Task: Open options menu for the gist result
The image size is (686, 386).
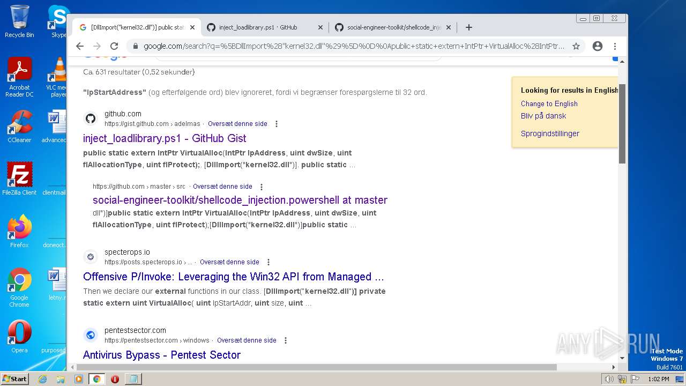Action: pos(277,124)
